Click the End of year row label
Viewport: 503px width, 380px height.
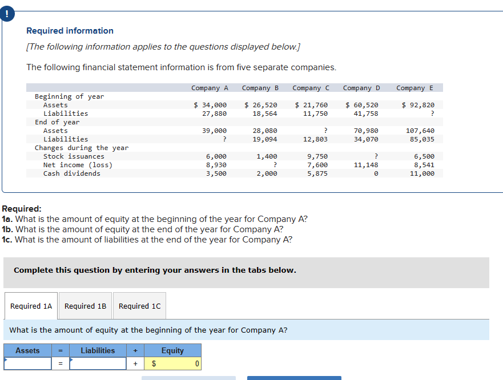pos(57,122)
